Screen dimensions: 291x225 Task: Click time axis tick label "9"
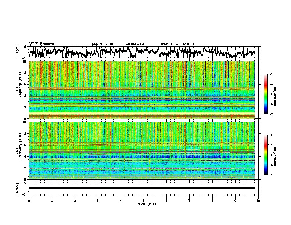(x=235, y=201)
